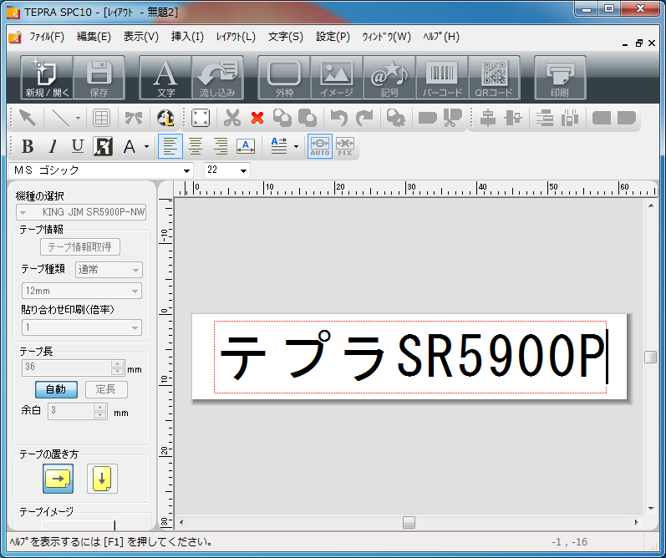Open the 文字(S) menu
Screen dimensions: 666x558
tap(286, 37)
